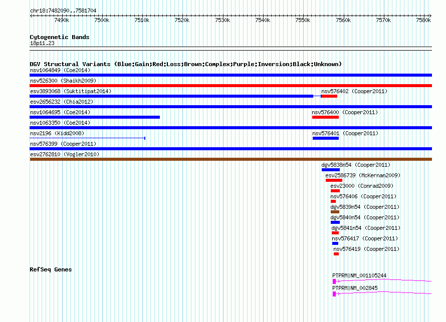Click the esv2762810 (Vogler2010) label
Image resolution: width=446 pixels, height=322 pixels.
[x=65, y=154]
